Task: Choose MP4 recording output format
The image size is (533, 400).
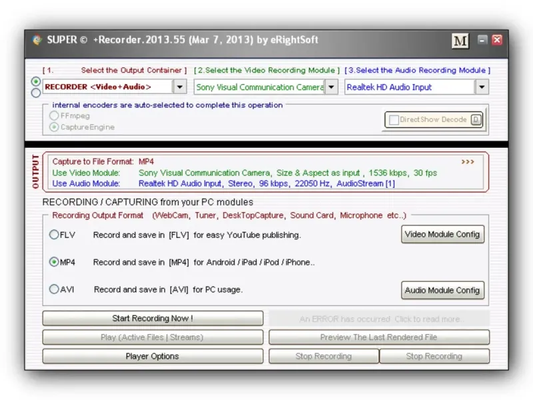Action: [x=54, y=262]
